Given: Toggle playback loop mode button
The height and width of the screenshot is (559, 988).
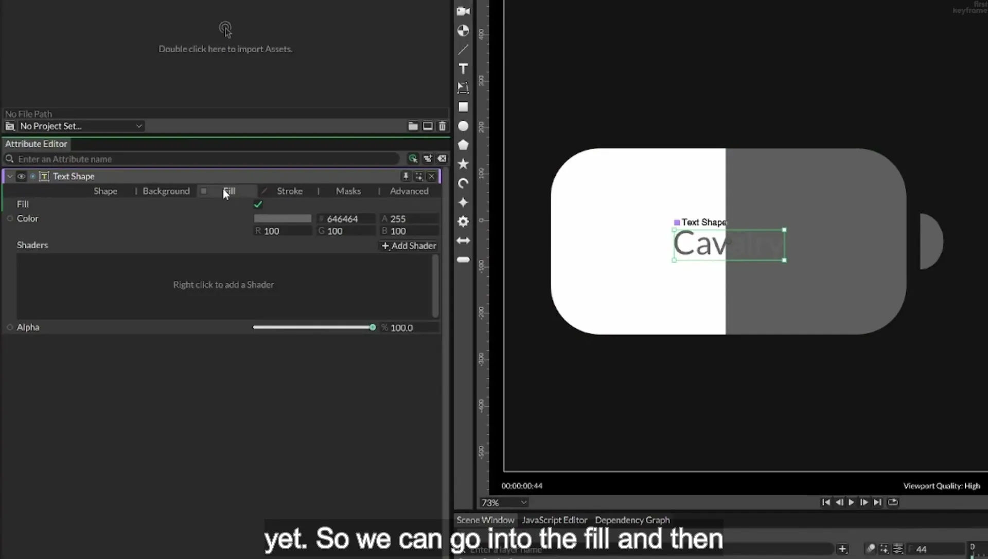Looking at the screenshot, I should pos(893,502).
